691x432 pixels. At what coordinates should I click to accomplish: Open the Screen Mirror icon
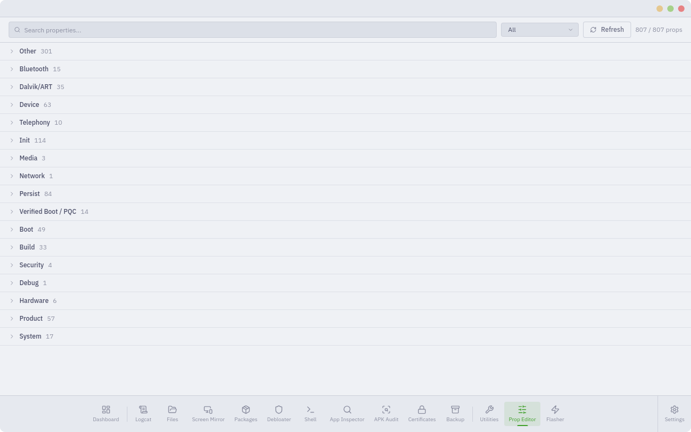point(208,410)
